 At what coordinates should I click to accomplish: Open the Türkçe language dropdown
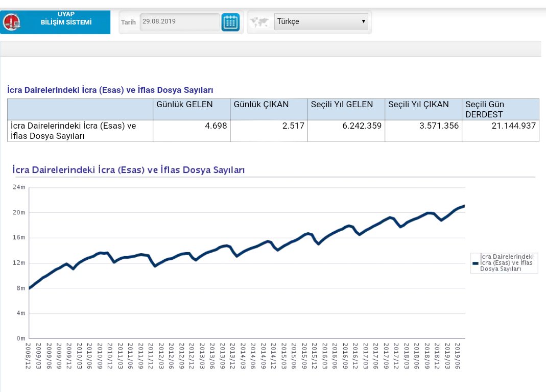tap(321, 21)
